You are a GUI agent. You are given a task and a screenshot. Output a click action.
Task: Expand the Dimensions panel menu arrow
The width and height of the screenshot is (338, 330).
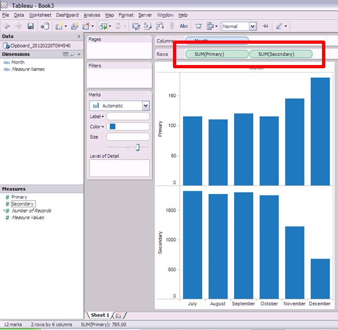[x=79, y=54]
